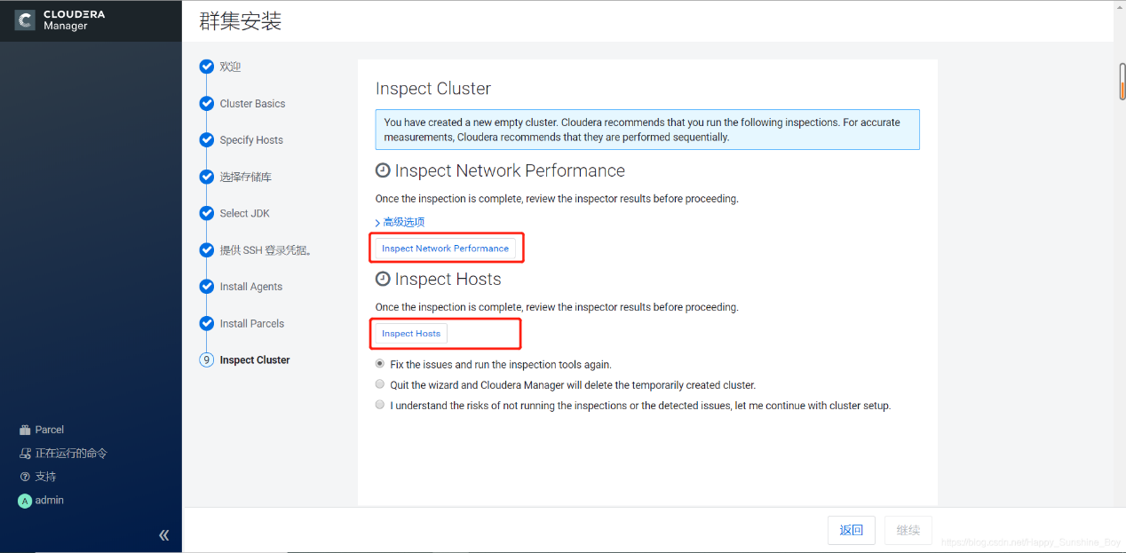Click the 返回 back button
This screenshot has height=553, width=1126.
point(852,530)
